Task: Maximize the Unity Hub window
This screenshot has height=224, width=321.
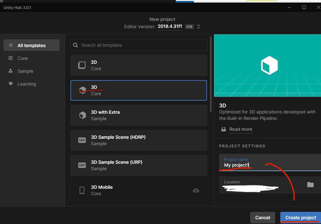Action: pos(304,7)
